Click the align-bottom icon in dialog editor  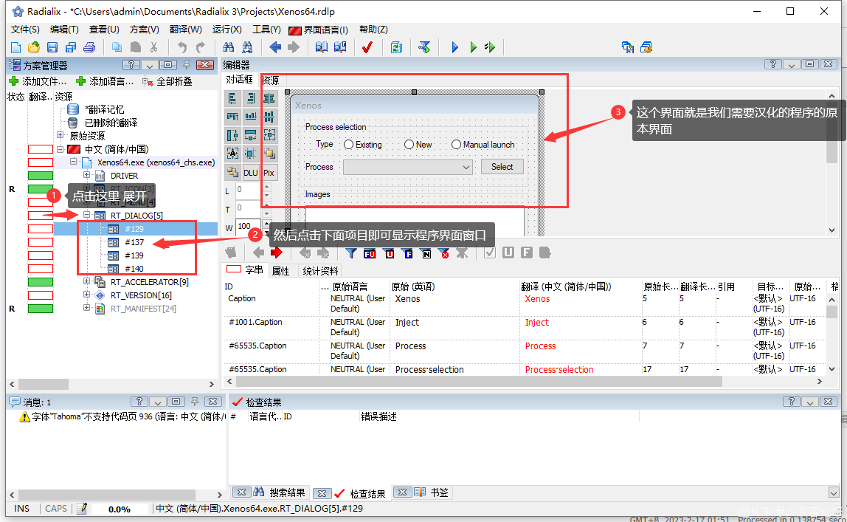pos(251,117)
